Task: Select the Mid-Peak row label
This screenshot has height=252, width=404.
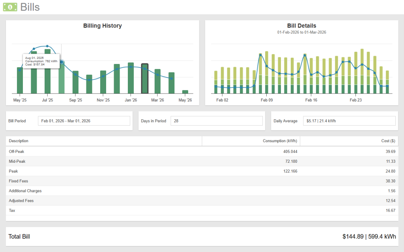Action: (17, 161)
